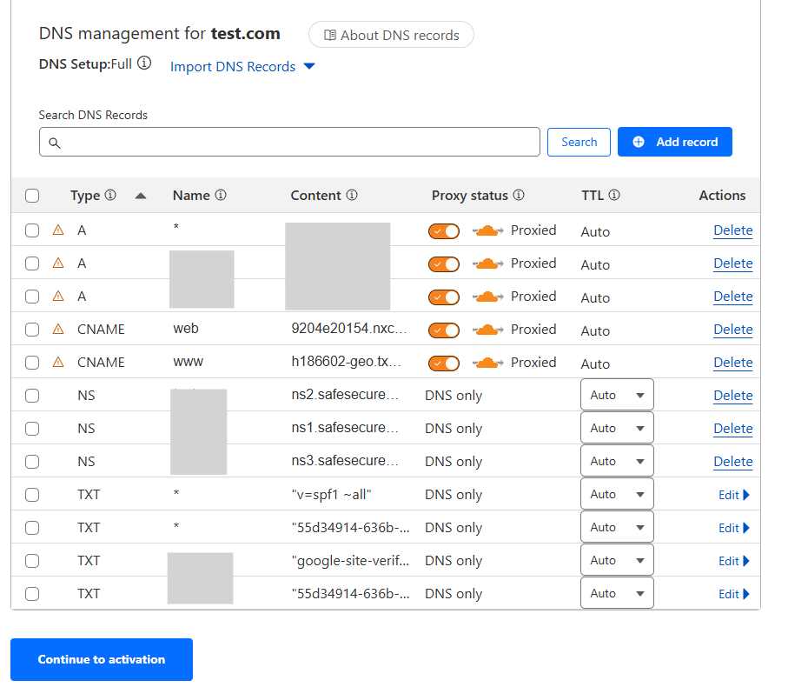Delete the CNAME www record
Viewport: 788px width, 687px height.
(x=732, y=363)
